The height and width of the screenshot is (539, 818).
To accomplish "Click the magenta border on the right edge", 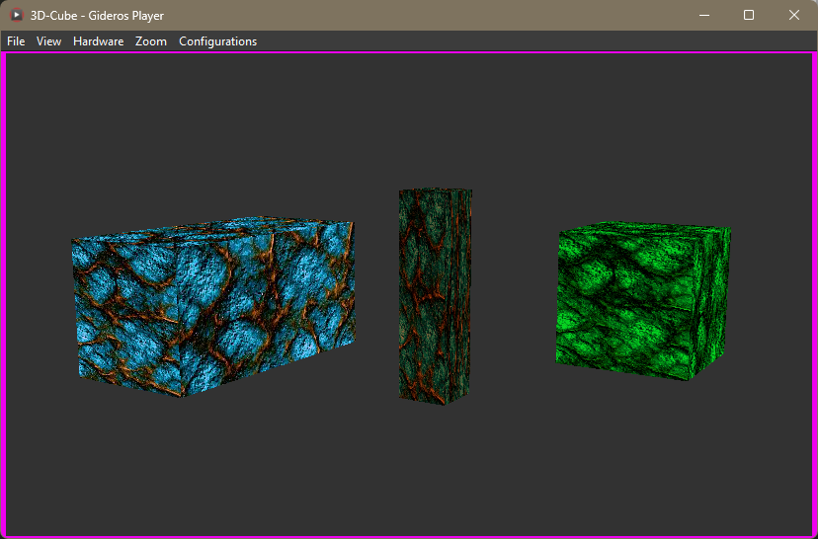I will coord(815,296).
